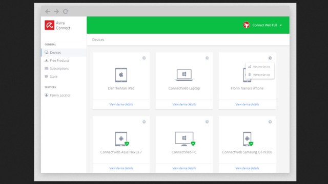Open settings gear on ConnectWeb PC card
Screen dimensions: 328x184
point(207,122)
